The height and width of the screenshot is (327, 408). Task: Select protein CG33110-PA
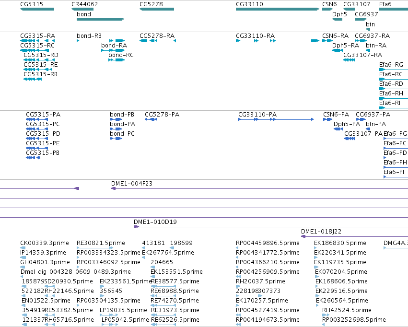tap(276, 119)
